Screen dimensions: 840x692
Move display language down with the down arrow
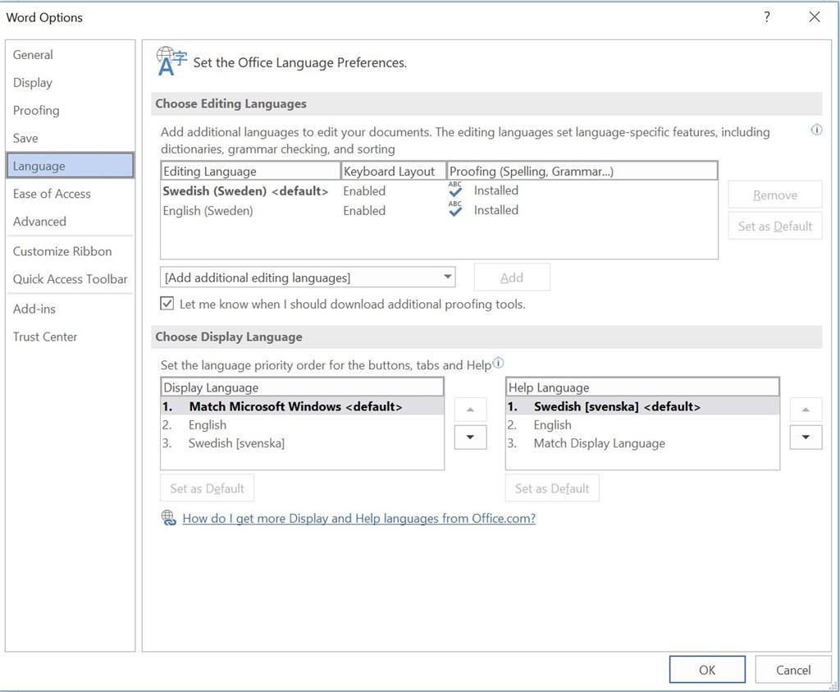470,437
